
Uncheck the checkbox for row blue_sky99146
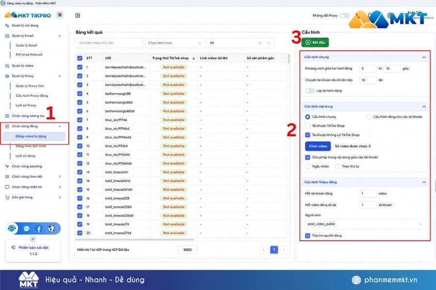pos(80,120)
